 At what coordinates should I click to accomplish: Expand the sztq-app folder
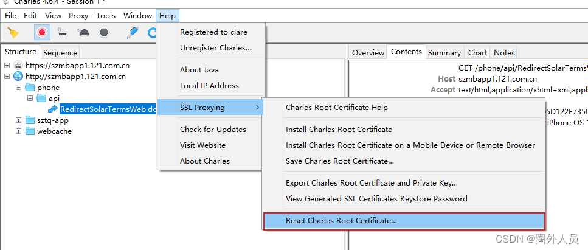(x=18, y=120)
